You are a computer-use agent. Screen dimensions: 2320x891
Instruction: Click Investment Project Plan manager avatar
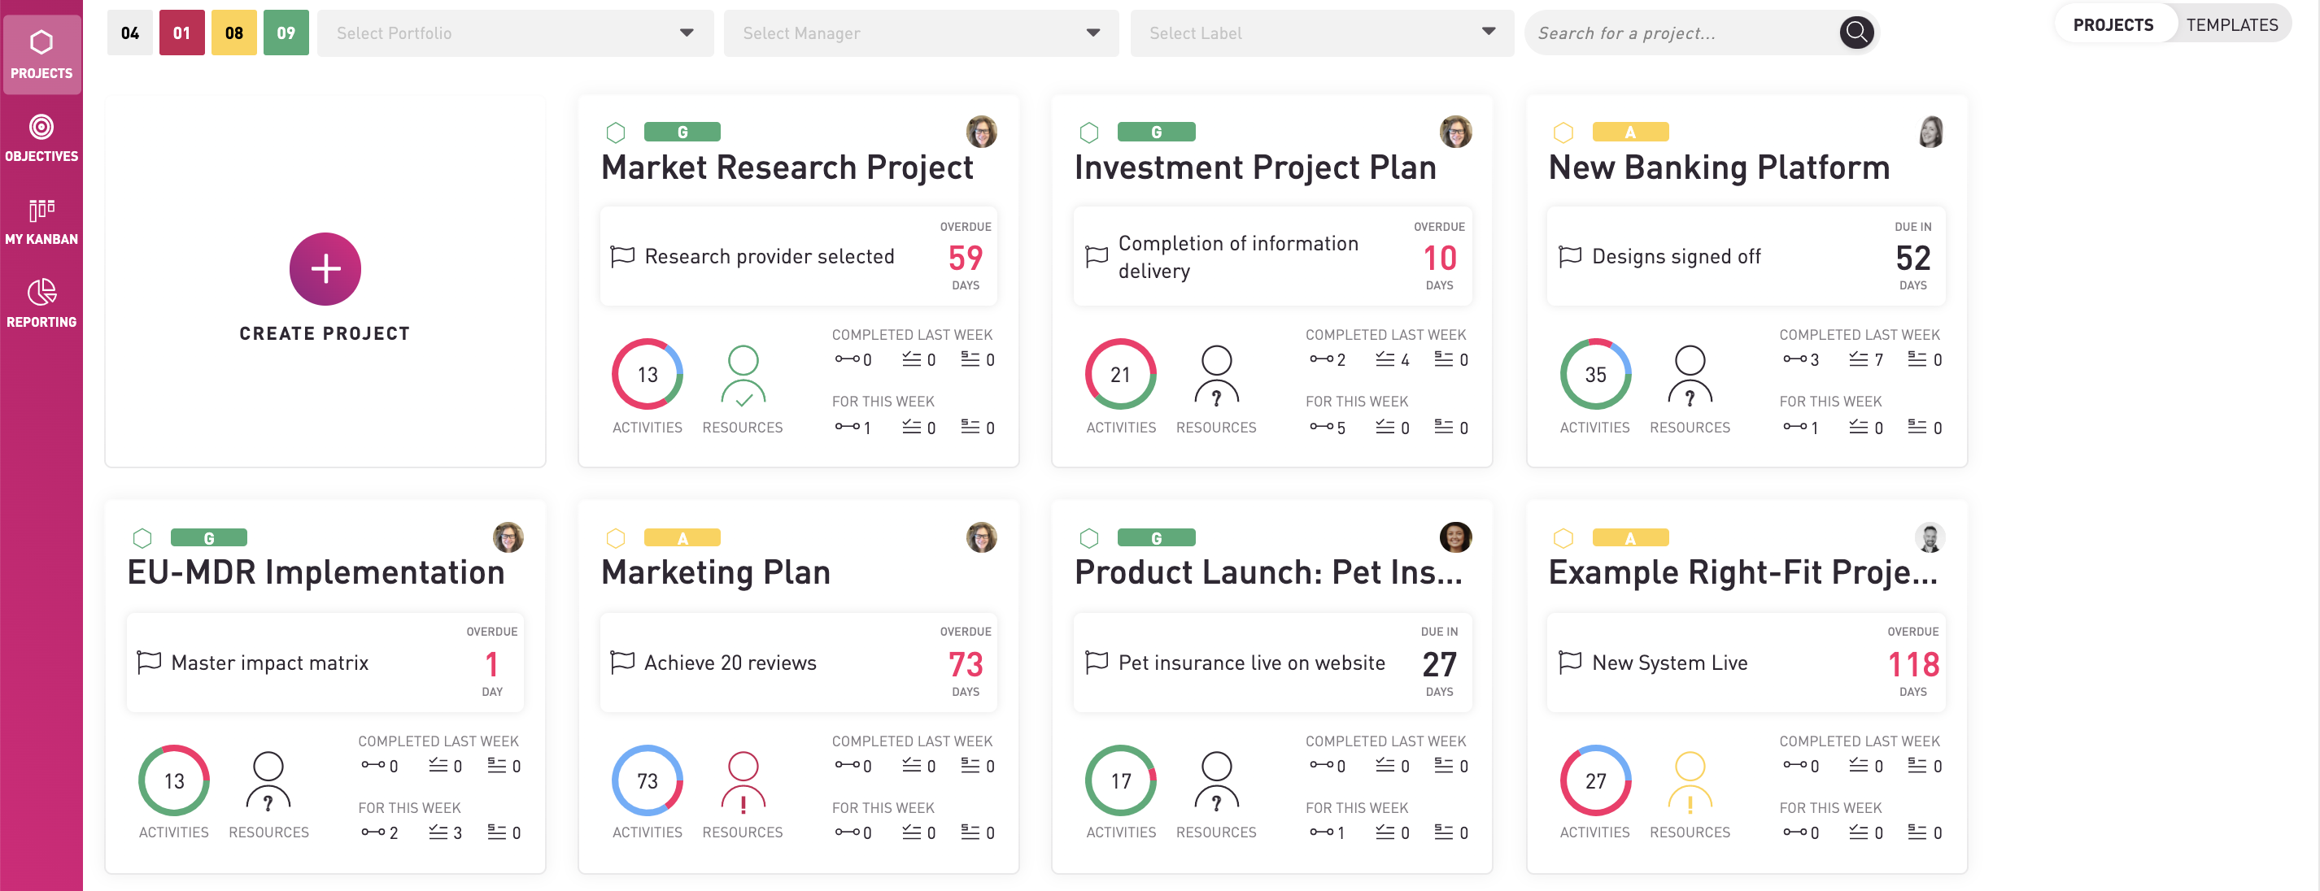point(1454,133)
